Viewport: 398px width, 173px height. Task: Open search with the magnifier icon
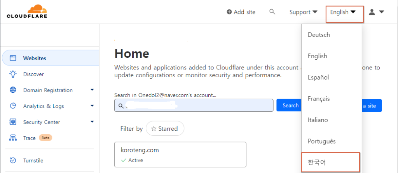(x=272, y=12)
